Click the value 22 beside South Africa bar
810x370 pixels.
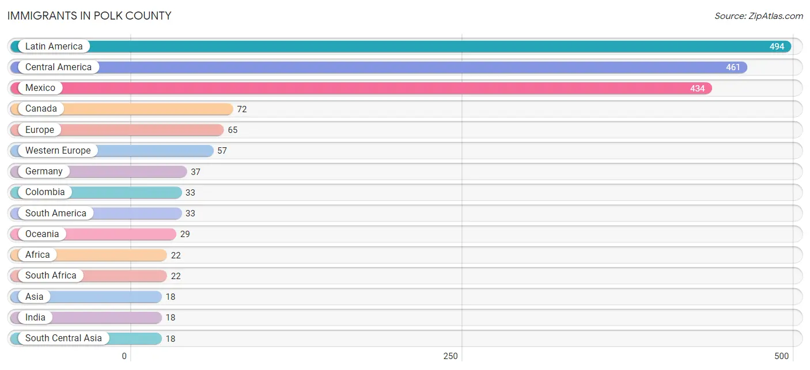coord(176,276)
